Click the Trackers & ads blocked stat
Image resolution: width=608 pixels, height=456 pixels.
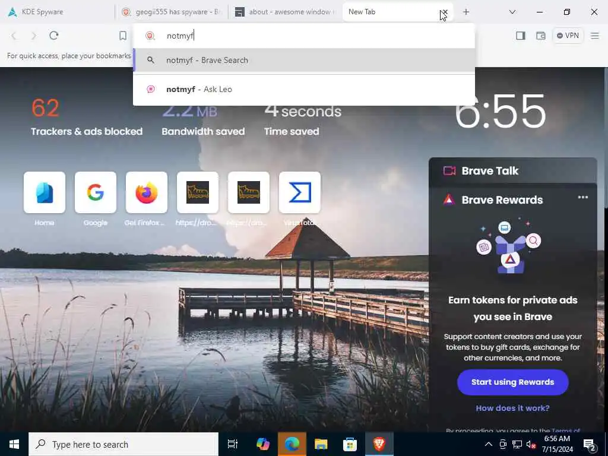87,117
